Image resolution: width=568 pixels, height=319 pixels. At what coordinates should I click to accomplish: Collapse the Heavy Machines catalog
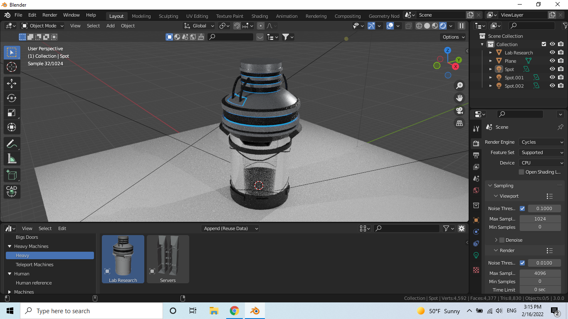[10, 246]
